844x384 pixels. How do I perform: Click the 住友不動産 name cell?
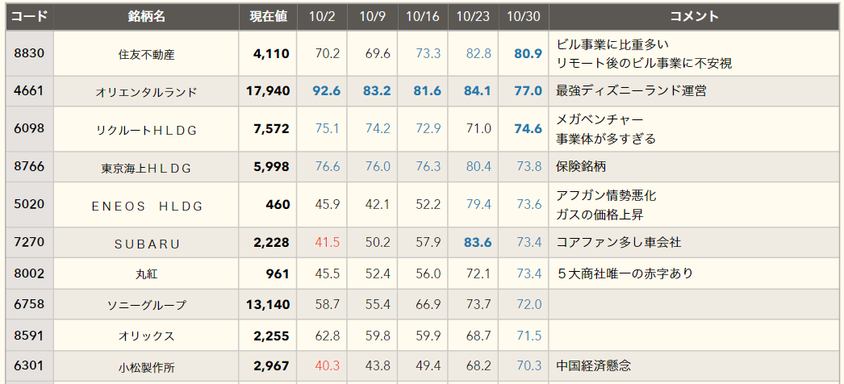pos(146,54)
